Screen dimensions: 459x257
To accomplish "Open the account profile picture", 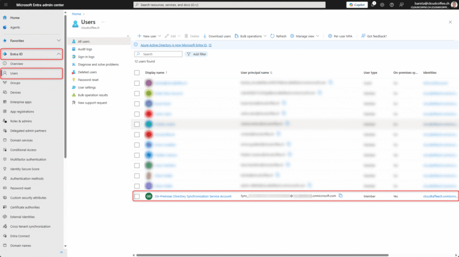I will click(454, 5).
